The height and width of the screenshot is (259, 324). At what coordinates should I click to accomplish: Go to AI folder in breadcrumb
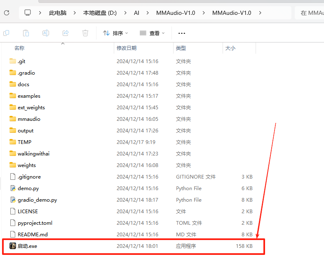136,13
